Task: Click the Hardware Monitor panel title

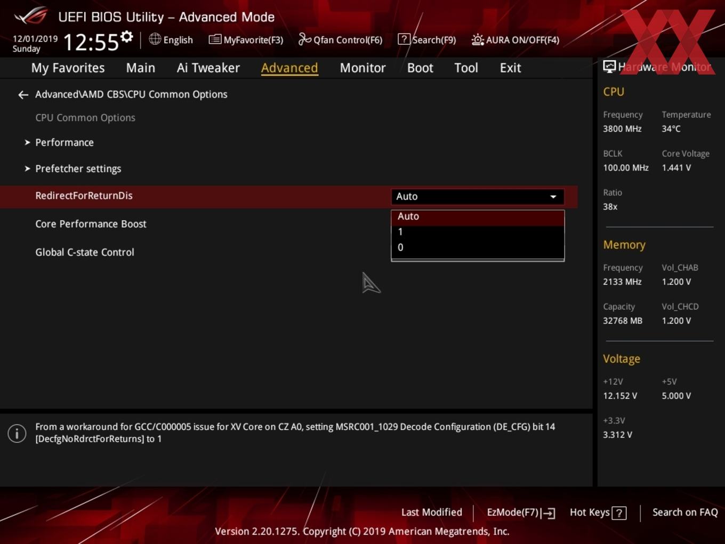Action: pos(664,67)
